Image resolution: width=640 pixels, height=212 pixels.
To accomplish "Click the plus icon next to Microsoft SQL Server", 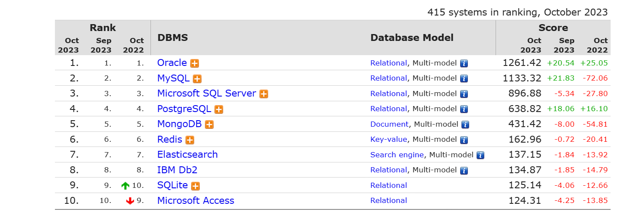I will coord(264,94).
